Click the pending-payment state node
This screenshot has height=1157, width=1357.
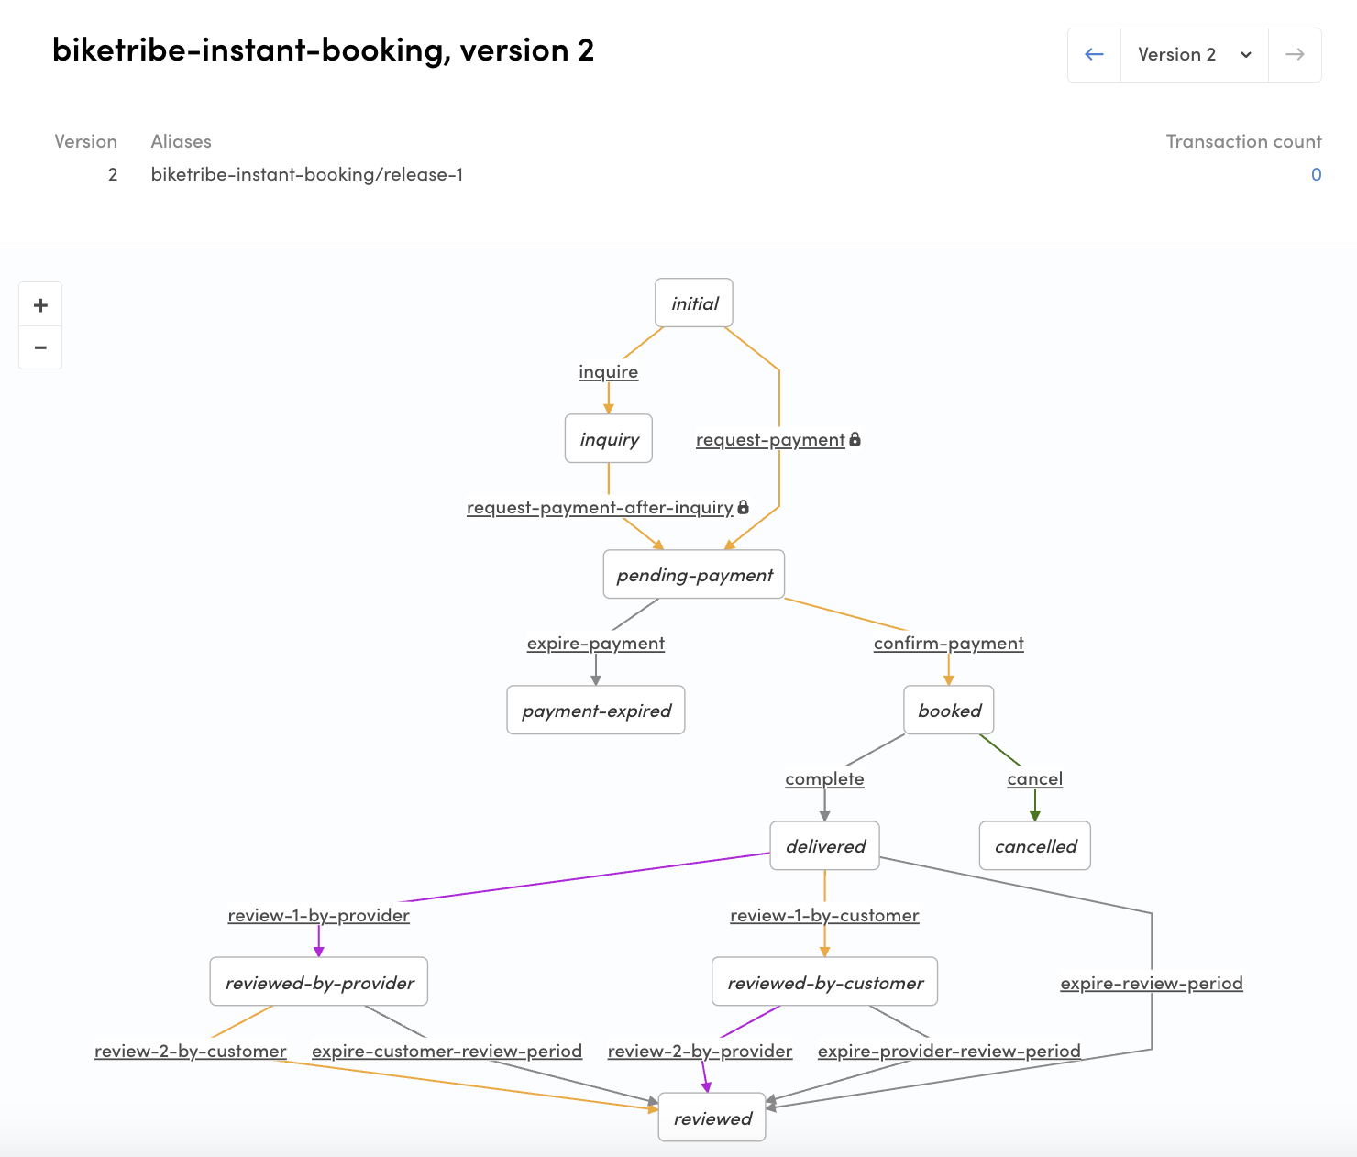coord(694,575)
